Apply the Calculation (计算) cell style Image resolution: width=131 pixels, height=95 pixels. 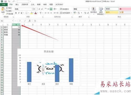click(x=125, y=12)
